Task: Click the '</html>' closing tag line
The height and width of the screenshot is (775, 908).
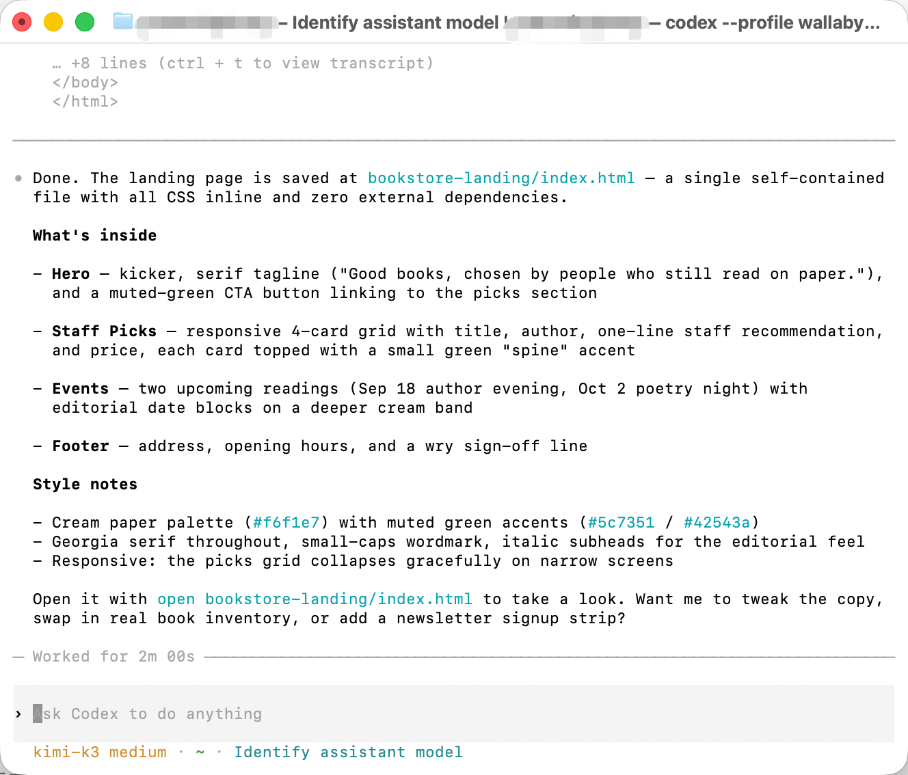Action: pos(85,102)
